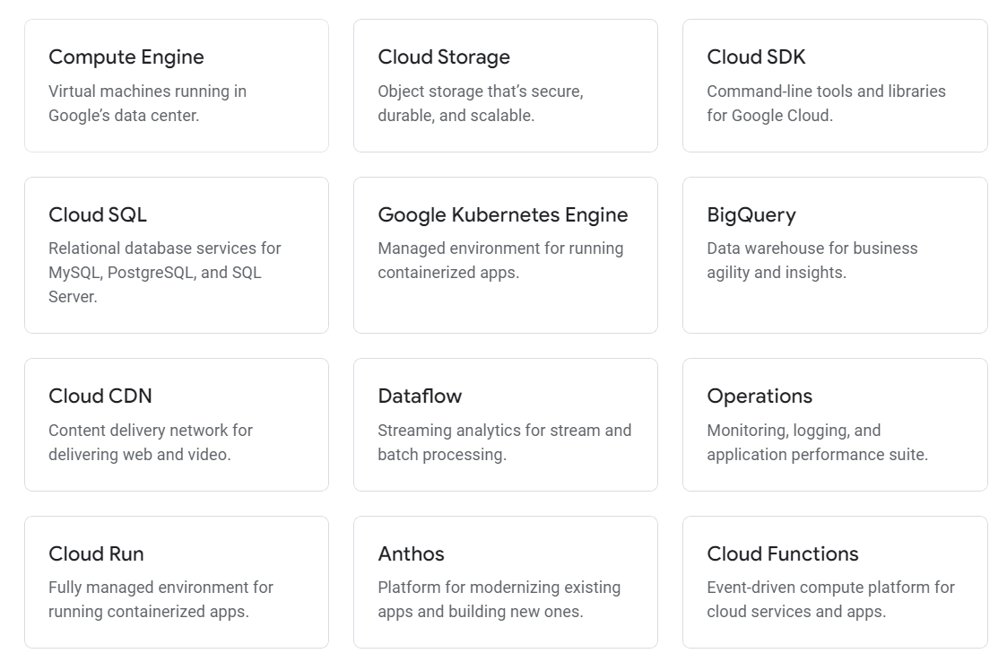Click the Compute Engine title text
Screen dimensions: 1007x662
tap(126, 57)
